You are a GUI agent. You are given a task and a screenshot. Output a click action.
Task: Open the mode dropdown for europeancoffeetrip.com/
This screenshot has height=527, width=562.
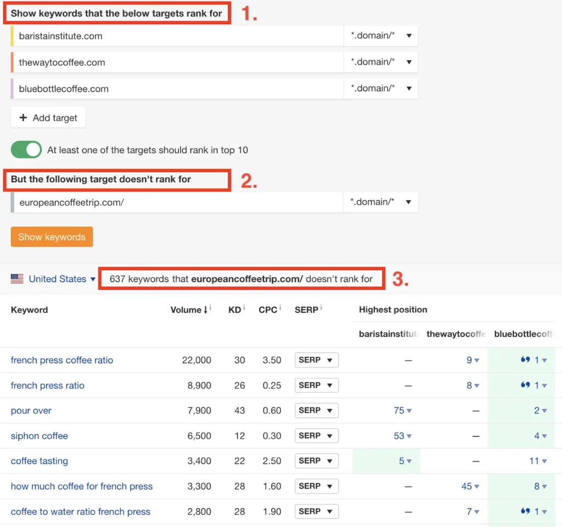pyautogui.click(x=381, y=203)
